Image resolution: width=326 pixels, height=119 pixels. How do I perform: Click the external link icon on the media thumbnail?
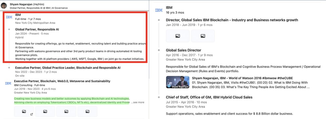(32, 114)
